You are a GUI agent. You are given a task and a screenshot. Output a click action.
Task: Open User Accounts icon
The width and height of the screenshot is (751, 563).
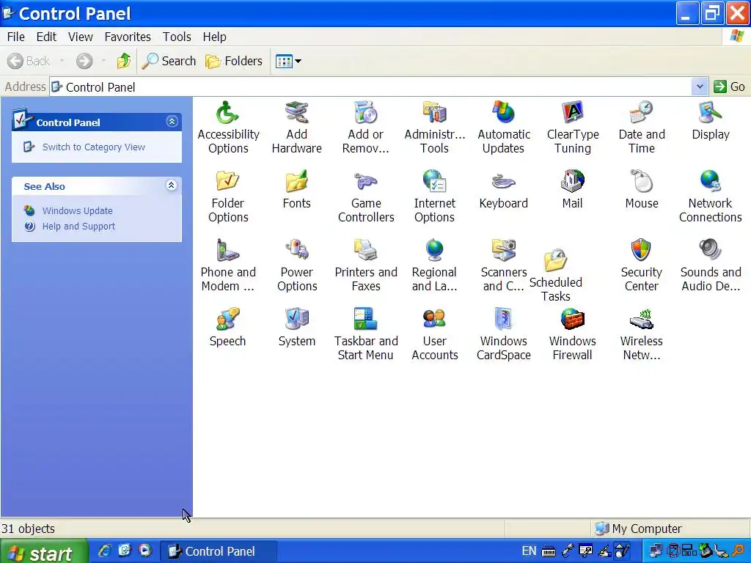pos(434,320)
